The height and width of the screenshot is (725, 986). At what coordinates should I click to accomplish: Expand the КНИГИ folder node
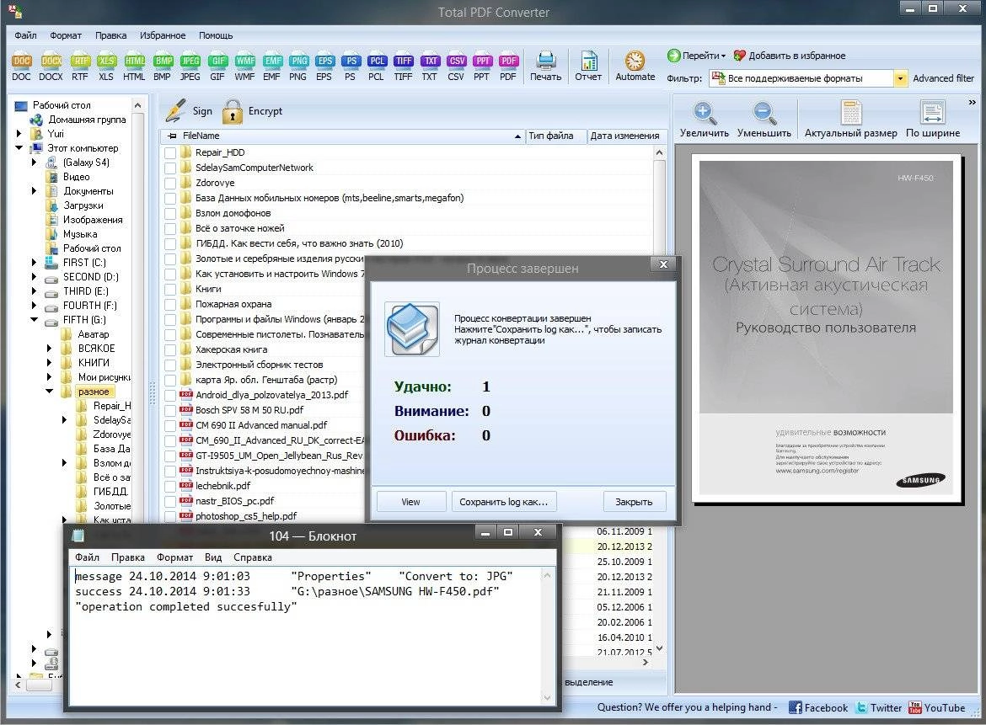click(49, 362)
